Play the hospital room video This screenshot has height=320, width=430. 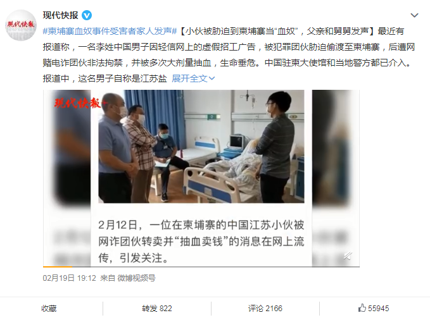(201, 147)
